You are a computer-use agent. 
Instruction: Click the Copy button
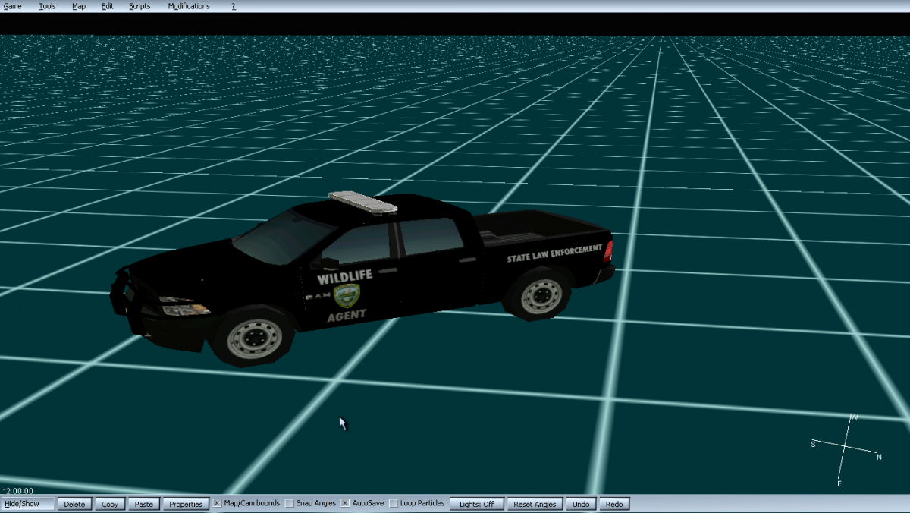[110, 504]
